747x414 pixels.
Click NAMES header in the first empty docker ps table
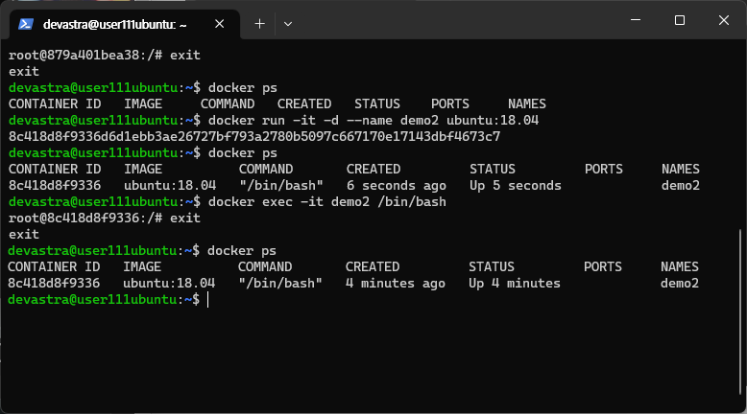[527, 104]
